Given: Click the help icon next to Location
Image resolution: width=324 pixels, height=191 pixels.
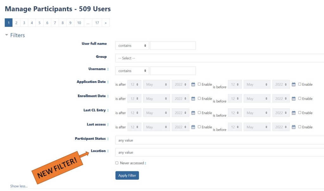Looking at the screenshot, I should 108,151.
